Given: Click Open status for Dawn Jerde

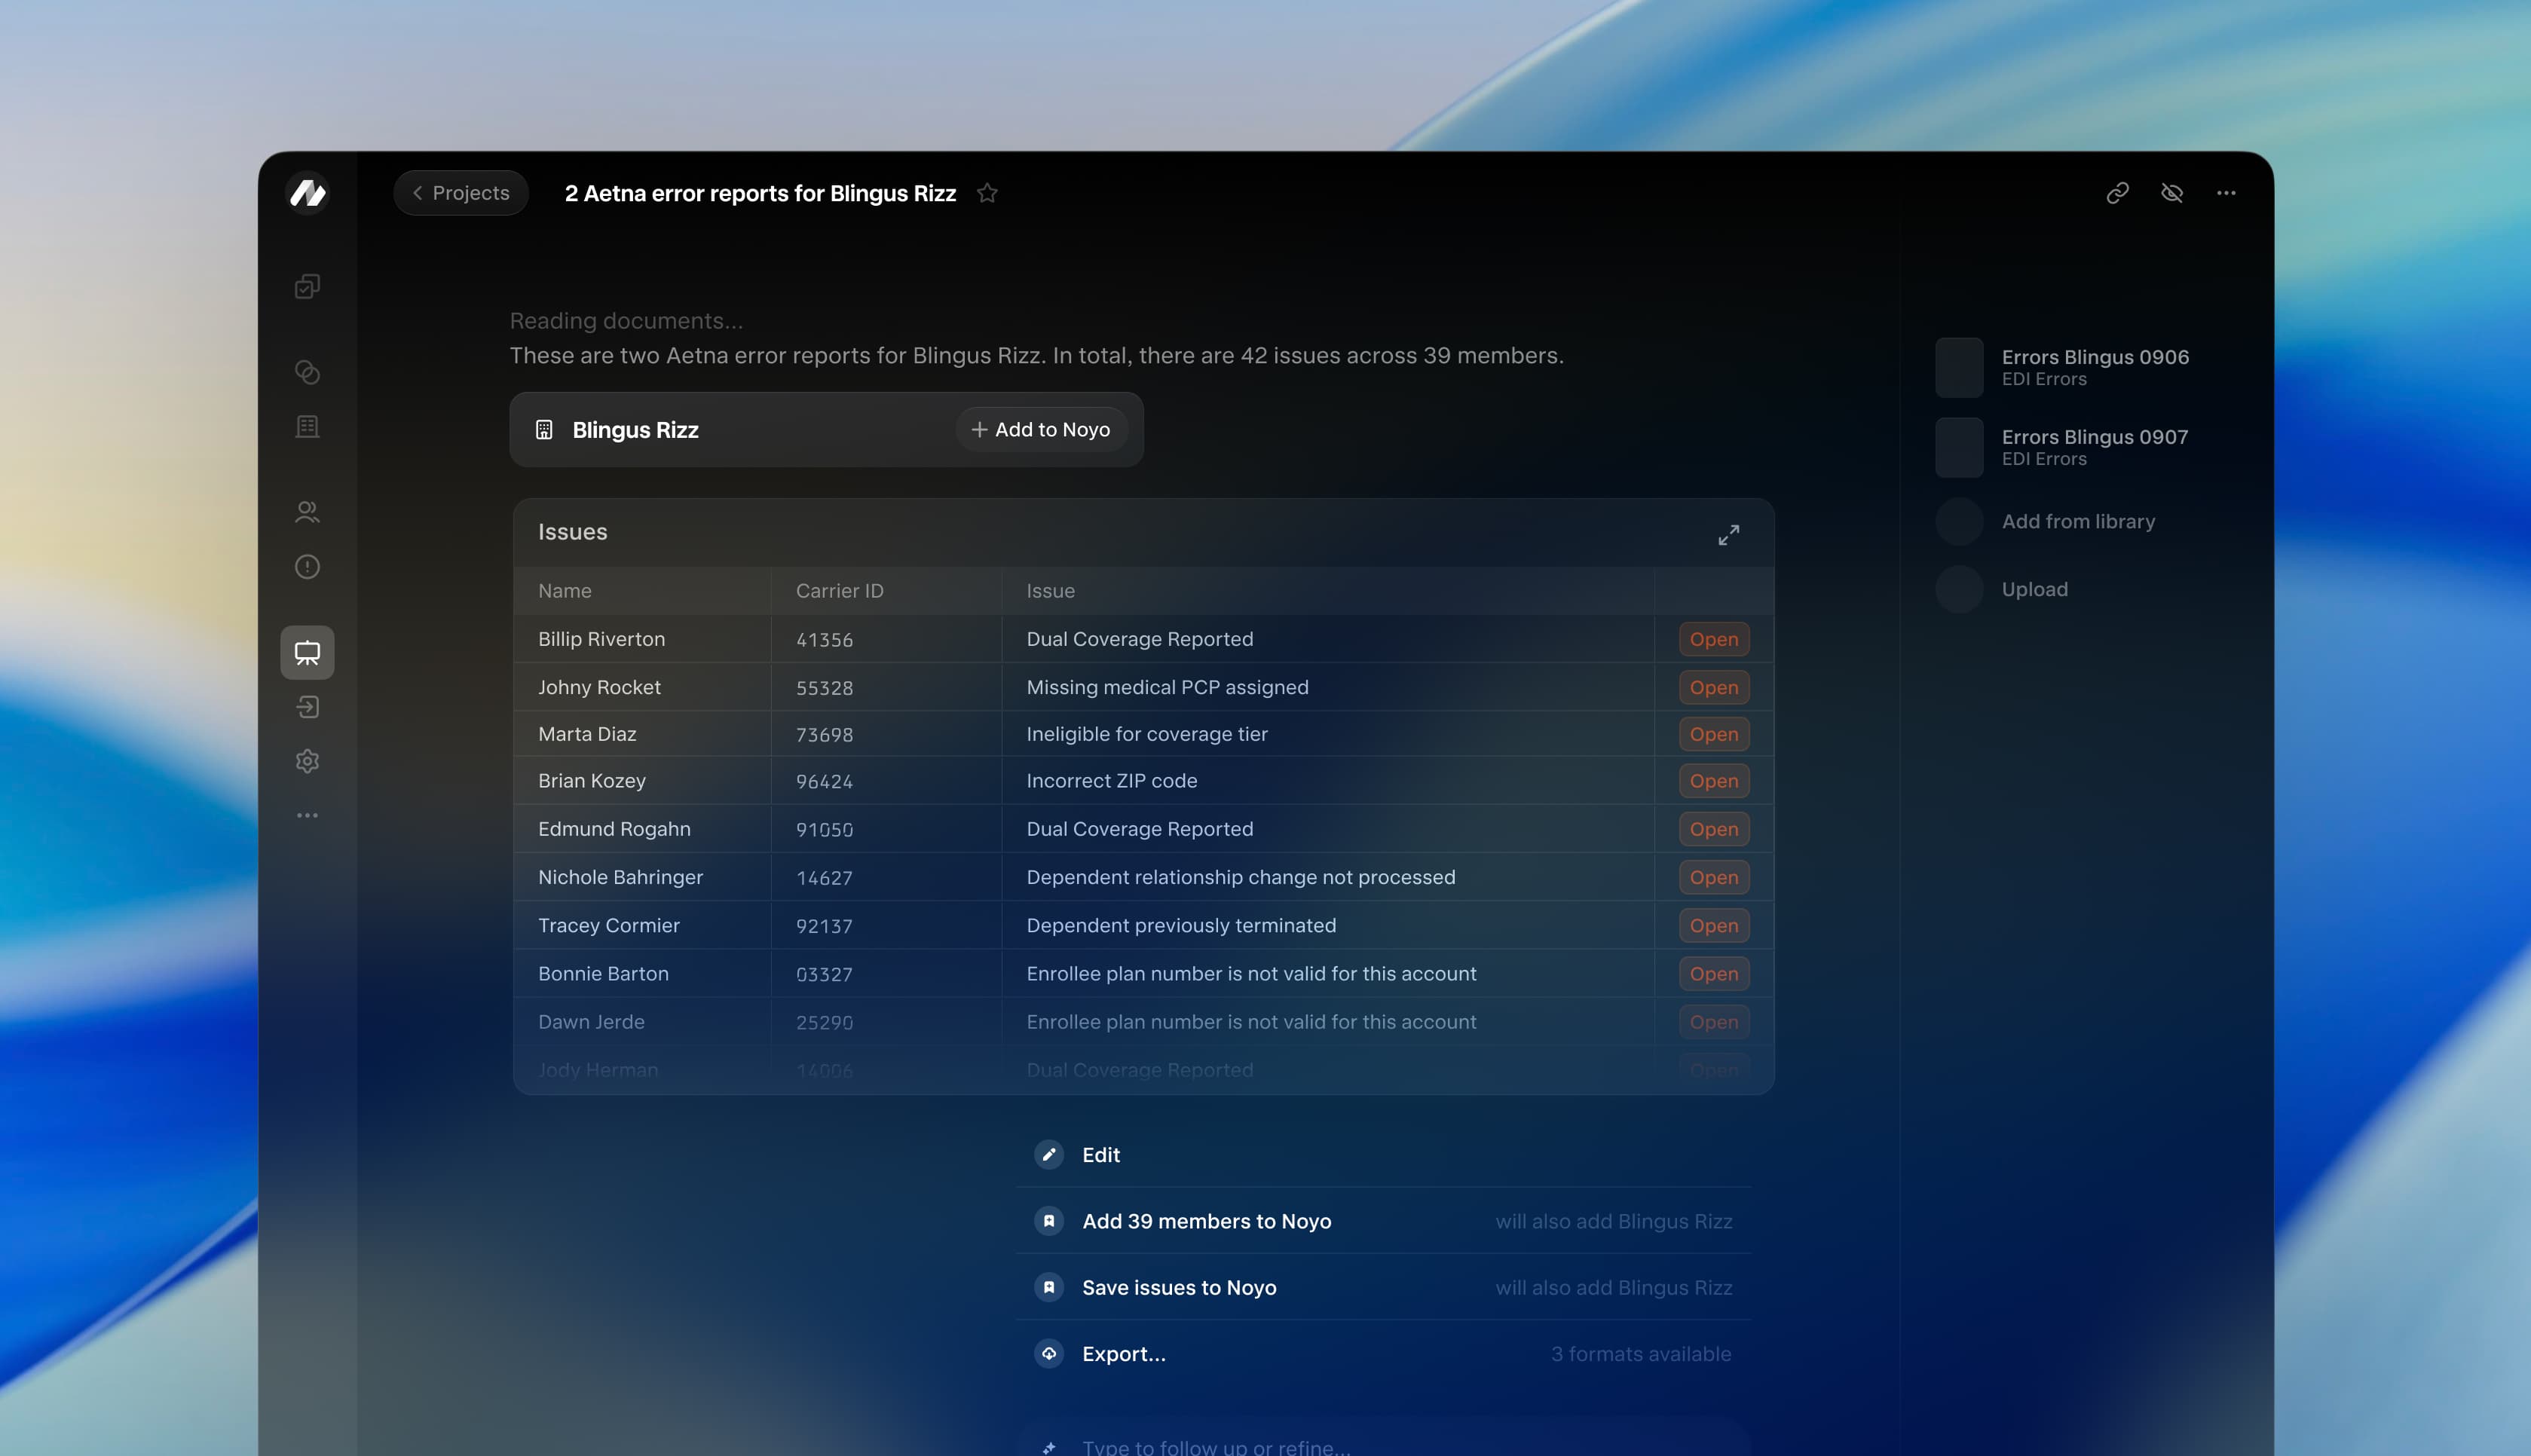Looking at the screenshot, I should pyautogui.click(x=1714, y=1022).
